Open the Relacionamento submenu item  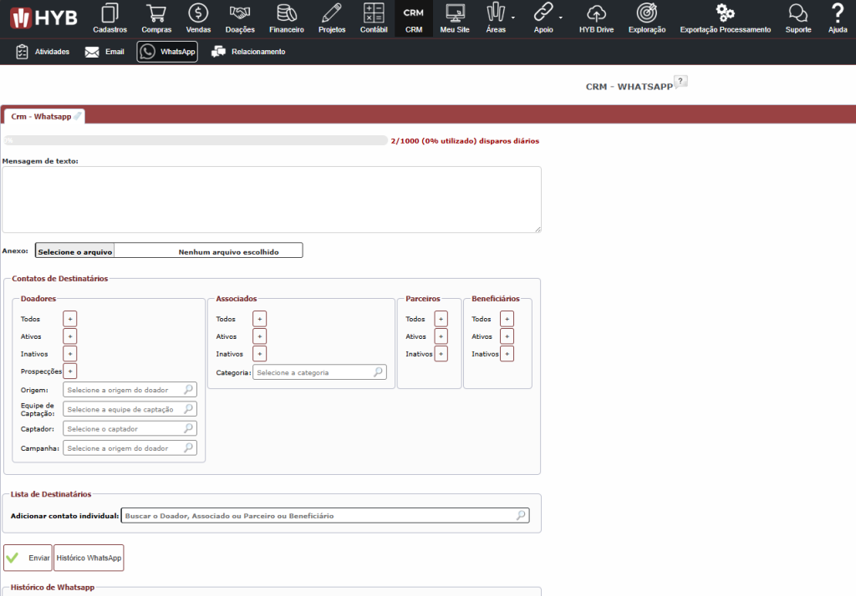point(248,52)
